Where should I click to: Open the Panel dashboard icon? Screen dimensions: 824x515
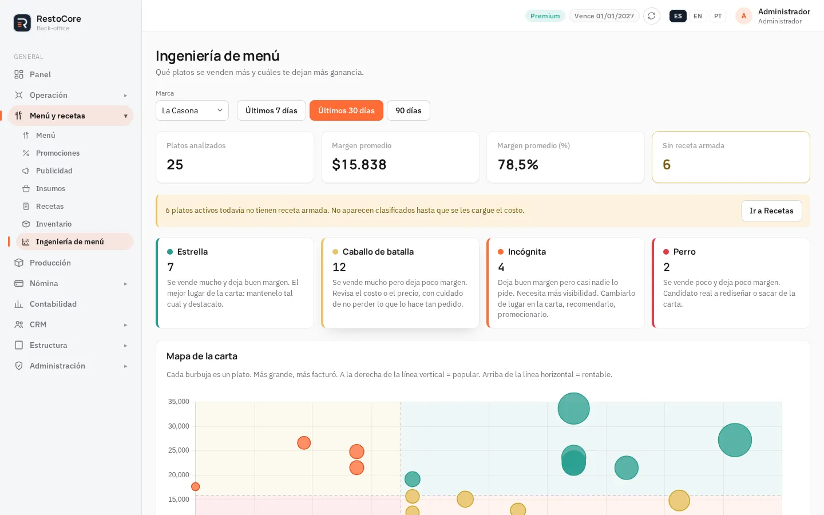pos(19,74)
